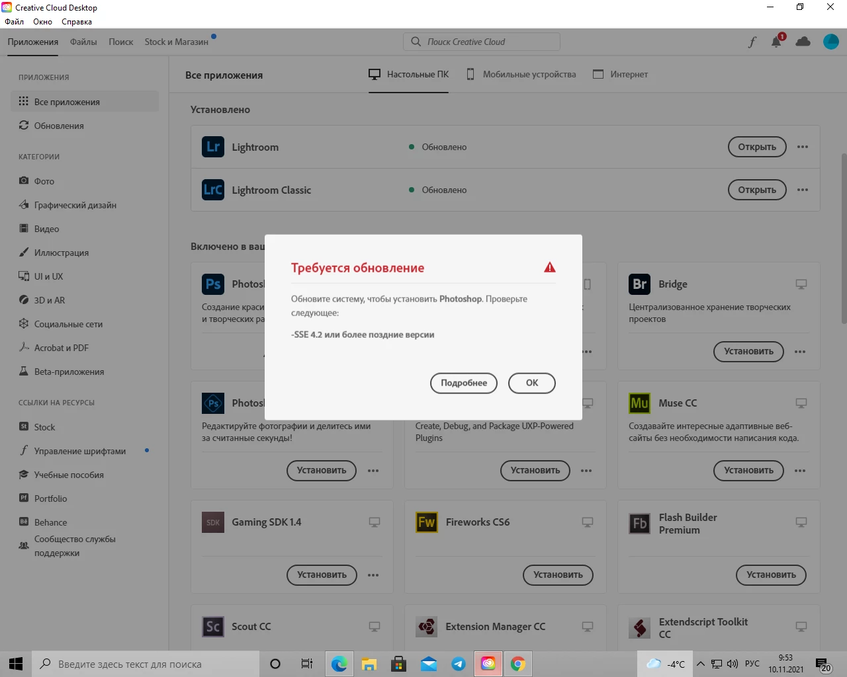The image size is (847, 677).
Task: Open more options for Muse CC
Action: coord(800,471)
